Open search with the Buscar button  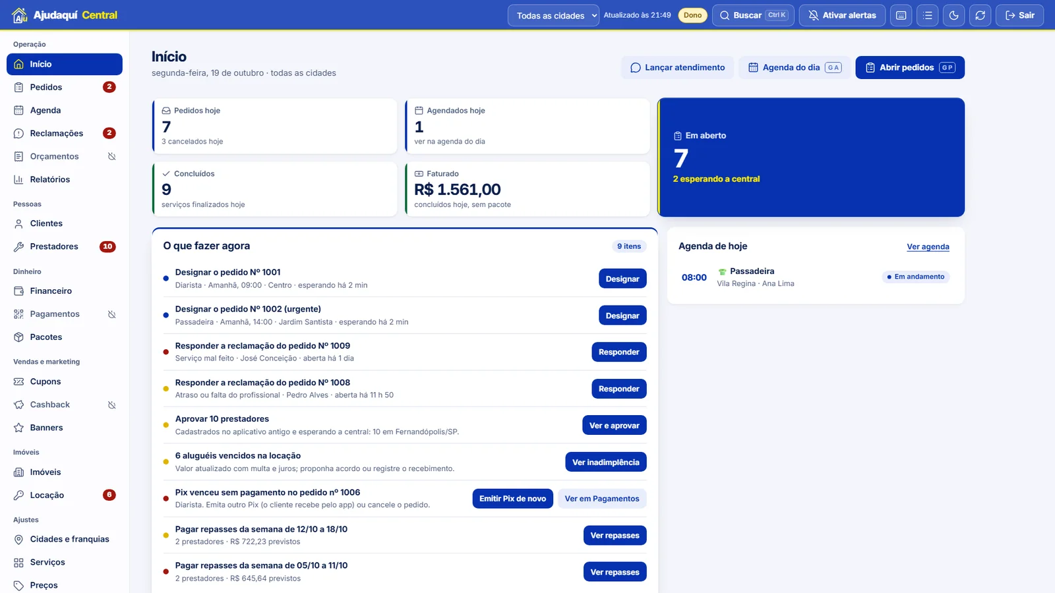754,15
